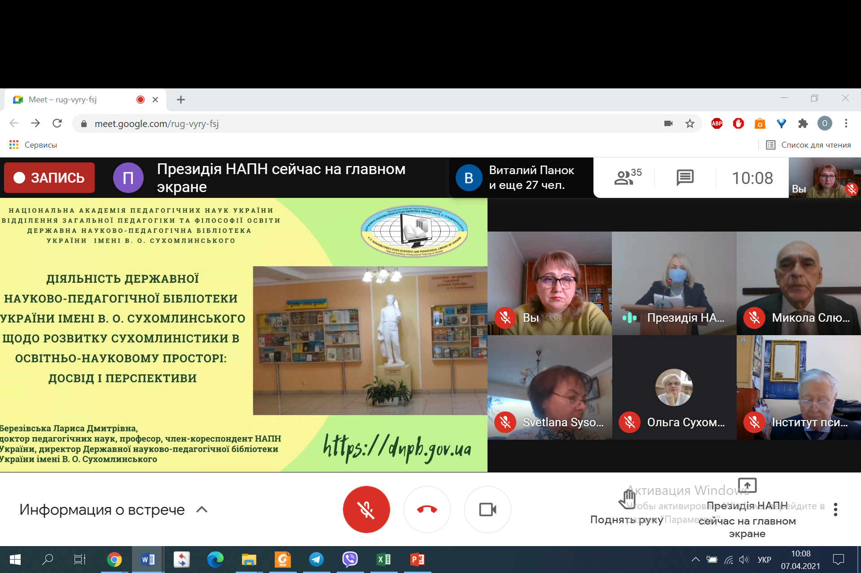Viewport: 861px width, 573px height.
Task: Go forward in browser history
Action: [35, 123]
